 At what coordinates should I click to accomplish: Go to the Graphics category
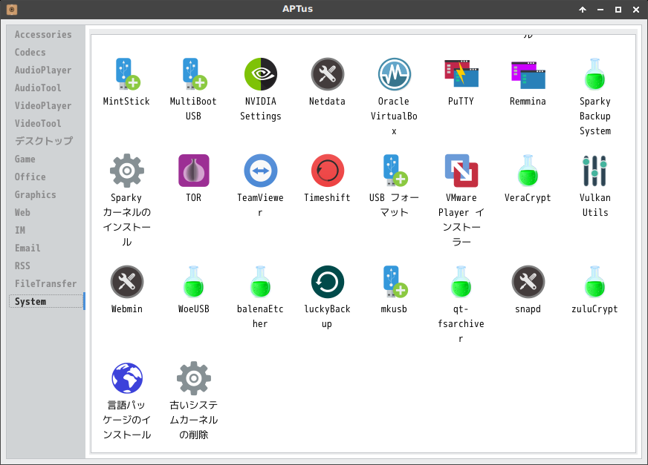click(36, 194)
